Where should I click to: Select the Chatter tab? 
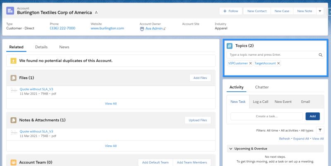tap(262, 87)
